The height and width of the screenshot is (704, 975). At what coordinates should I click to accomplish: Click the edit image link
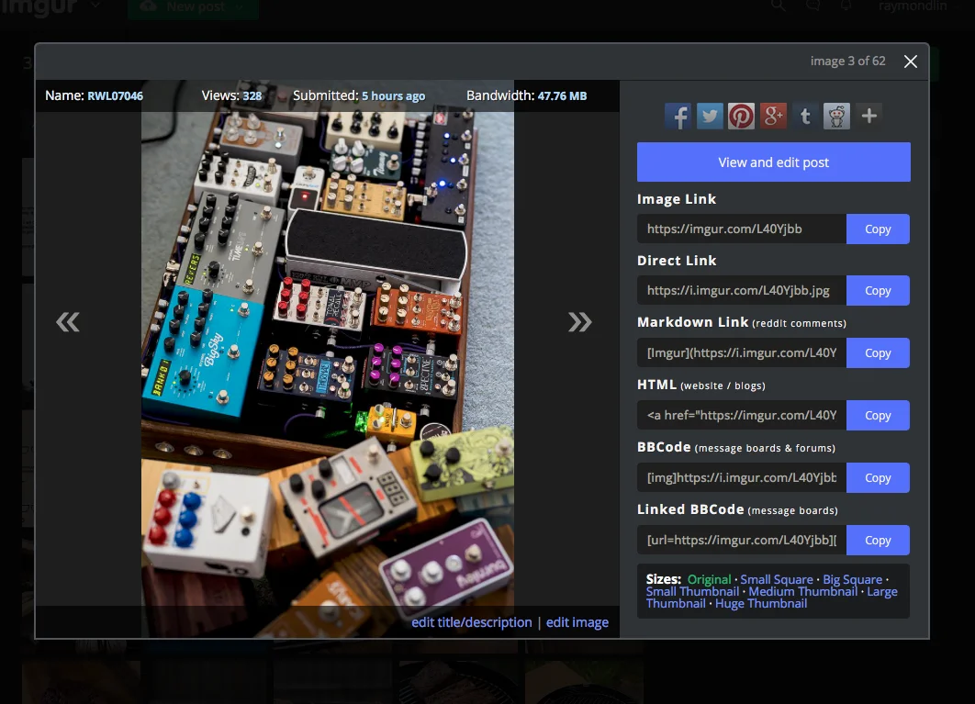(x=577, y=622)
